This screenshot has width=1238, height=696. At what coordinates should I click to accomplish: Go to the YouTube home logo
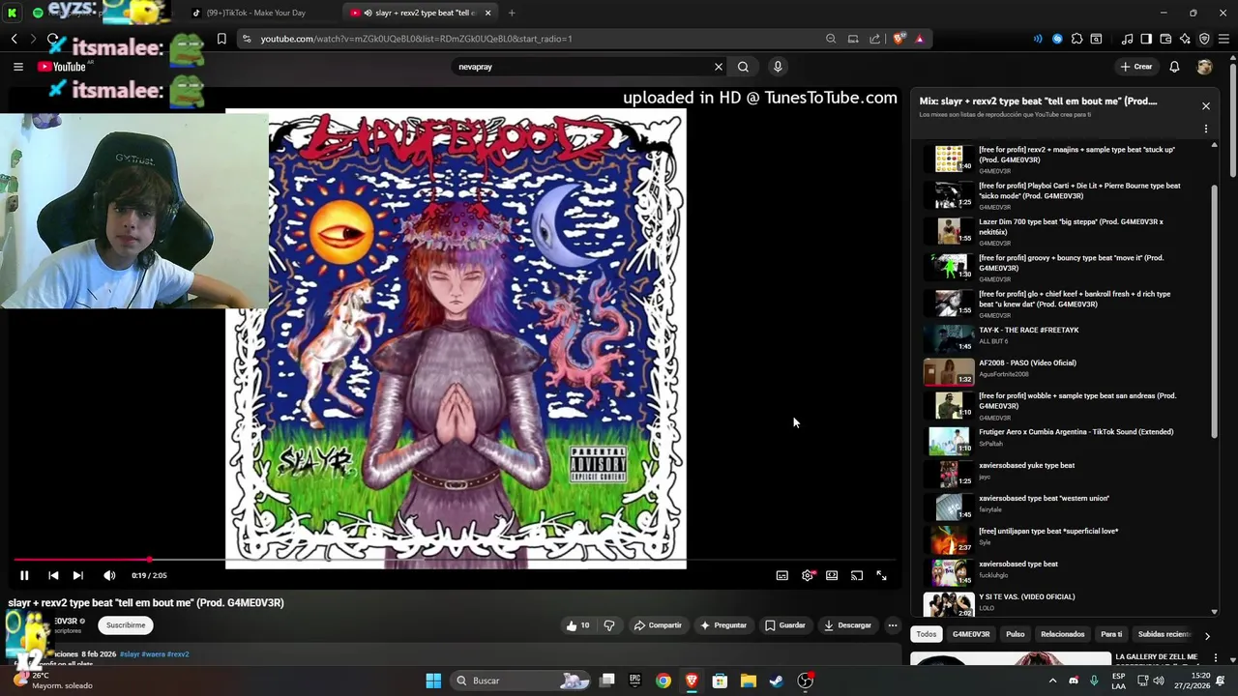(x=63, y=67)
